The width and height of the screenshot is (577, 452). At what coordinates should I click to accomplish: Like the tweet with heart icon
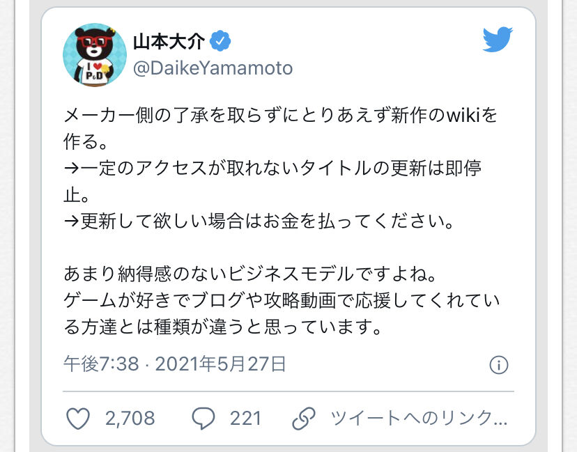click(78, 419)
